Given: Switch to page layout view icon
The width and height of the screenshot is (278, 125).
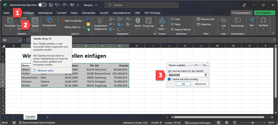Looking at the screenshot, I should [227, 123].
